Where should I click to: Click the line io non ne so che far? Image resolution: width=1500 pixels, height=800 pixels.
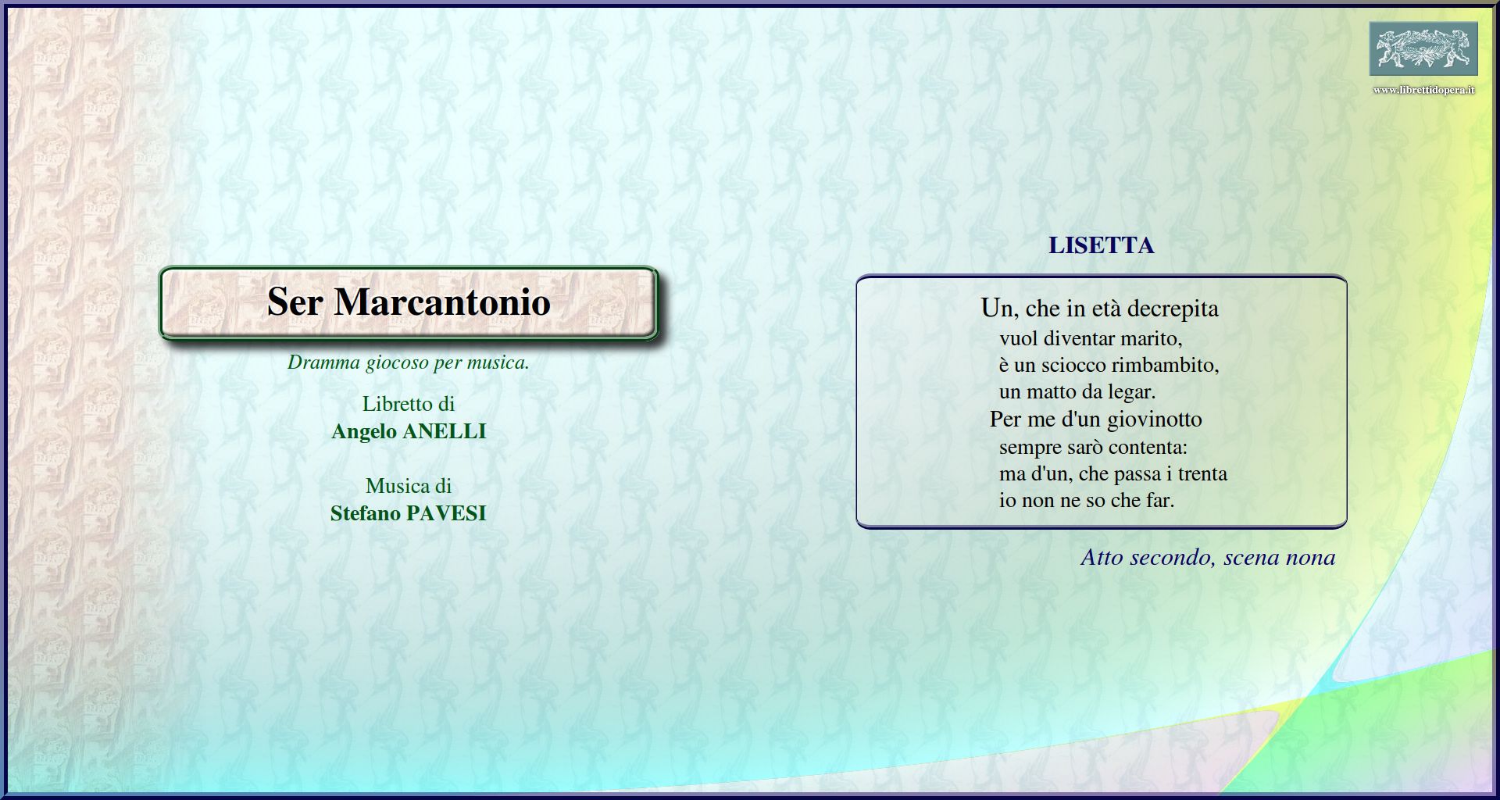coord(1087,500)
